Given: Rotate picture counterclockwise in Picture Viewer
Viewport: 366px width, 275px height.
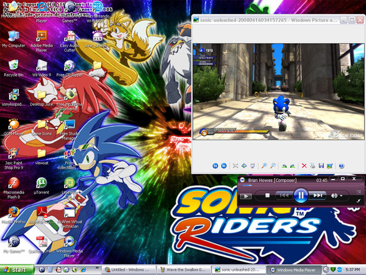Looking at the screenshot, I should [x=292, y=166].
